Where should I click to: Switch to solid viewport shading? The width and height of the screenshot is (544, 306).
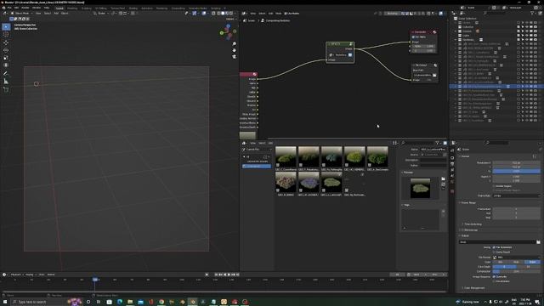click(223, 14)
